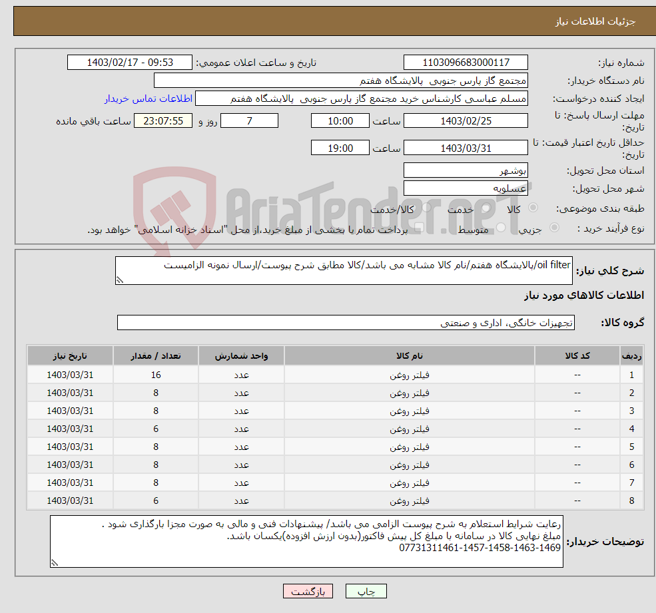Click فیلتر روغن in row 2

pyautogui.click(x=410, y=393)
